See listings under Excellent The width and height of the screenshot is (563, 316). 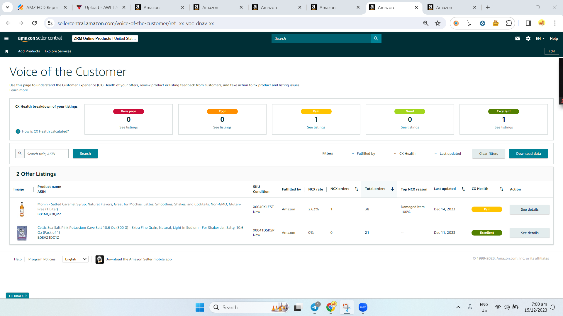click(504, 127)
